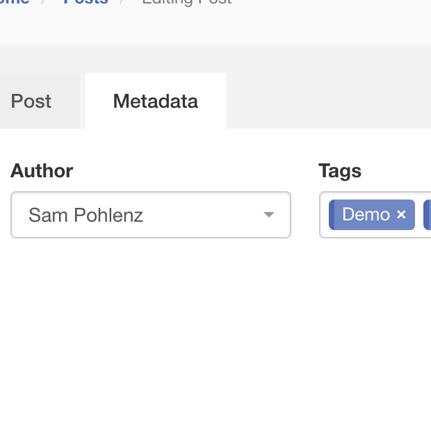The image size is (431, 431).
Task: Click the Author field label
Action: pyautogui.click(x=42, y=171)
